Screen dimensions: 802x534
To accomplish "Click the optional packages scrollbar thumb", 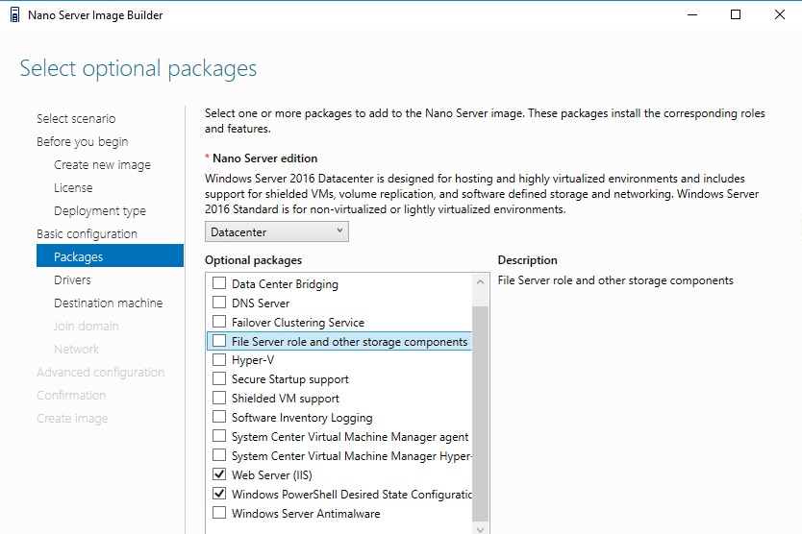I will pyautogui.click(x=480, y=413).
